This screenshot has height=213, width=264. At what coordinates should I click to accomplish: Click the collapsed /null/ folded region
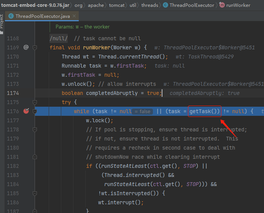pos(59,38)
